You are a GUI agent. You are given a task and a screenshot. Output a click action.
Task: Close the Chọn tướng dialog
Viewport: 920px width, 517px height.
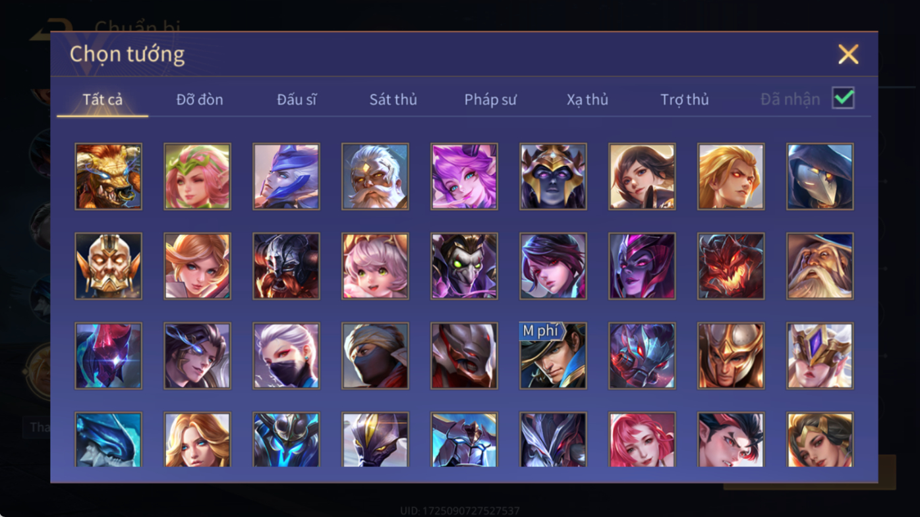coord(848,54)
